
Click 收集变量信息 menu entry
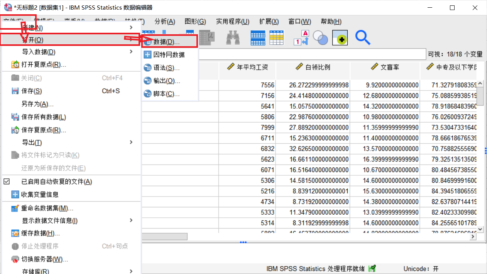click(71, 195)
